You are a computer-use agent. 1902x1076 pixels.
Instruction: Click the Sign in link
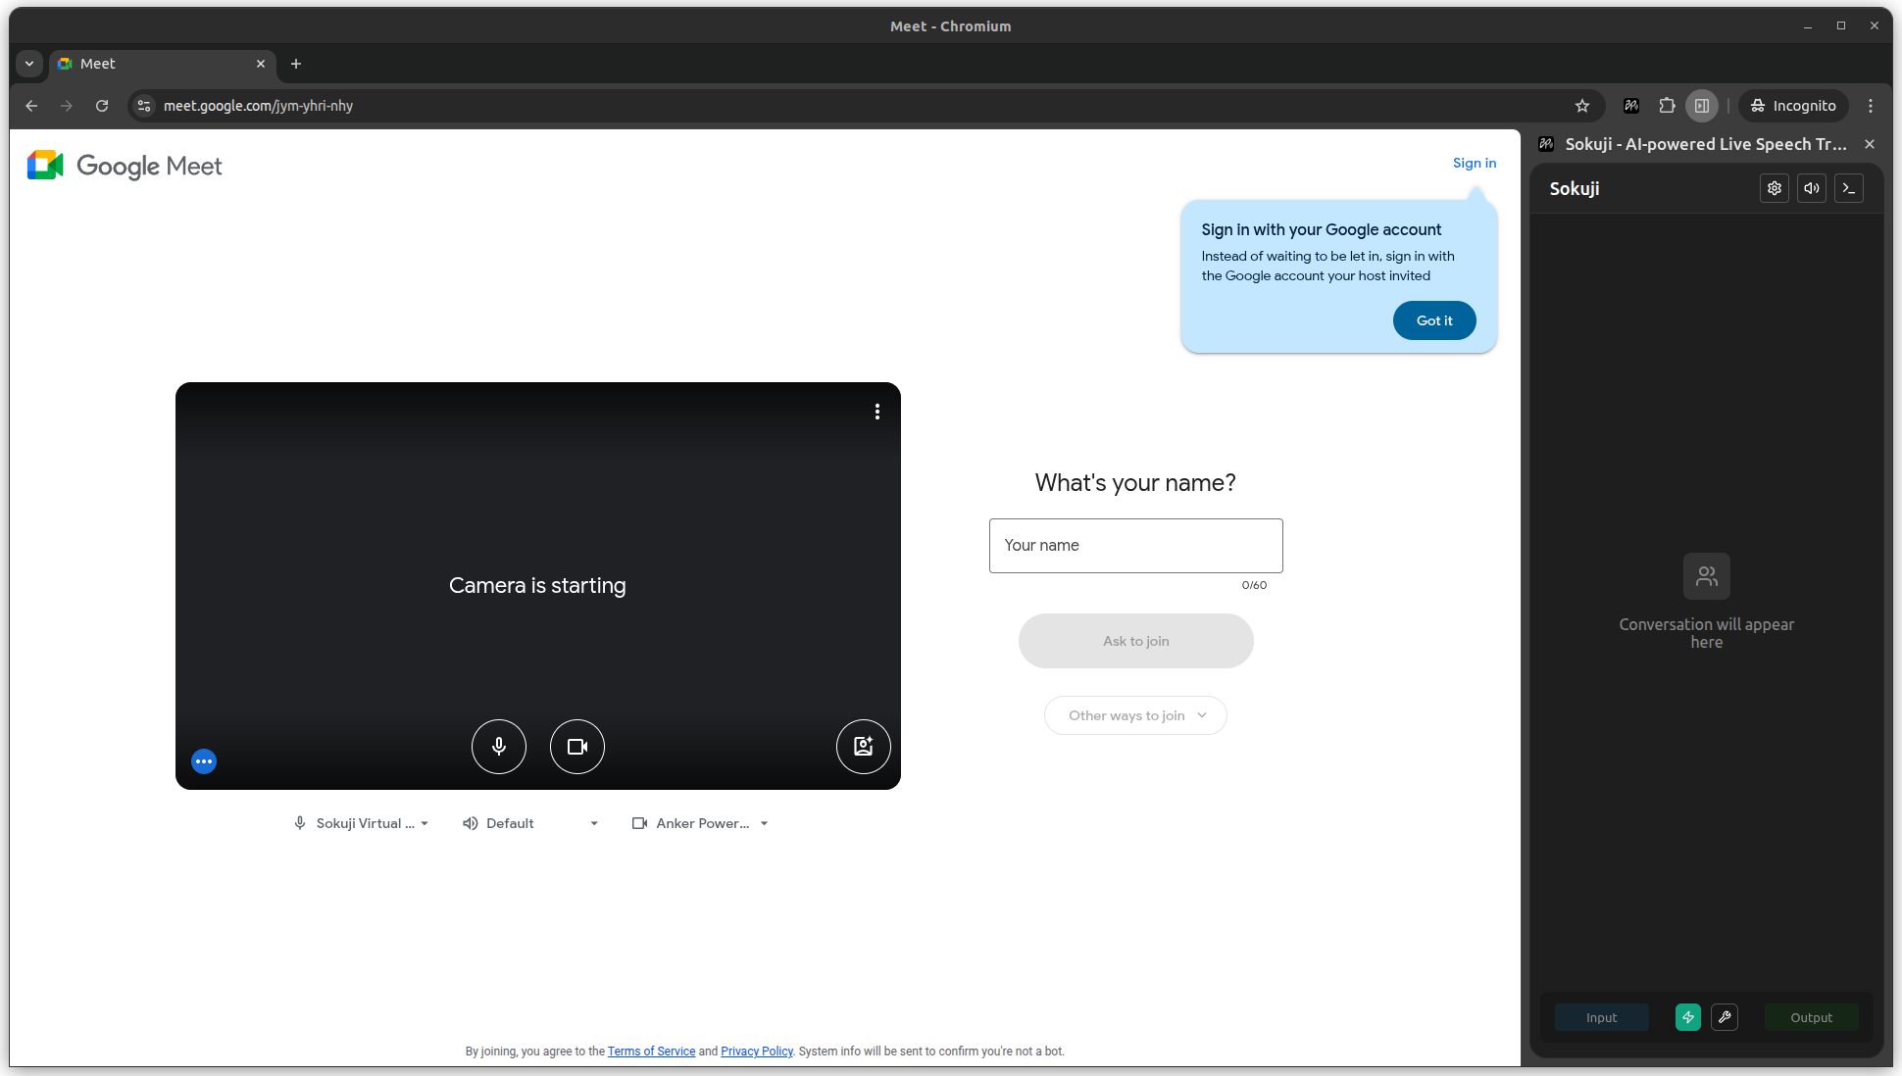[1474, 163]
